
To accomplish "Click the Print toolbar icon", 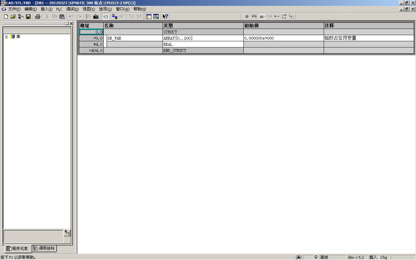I will [38, 17].
